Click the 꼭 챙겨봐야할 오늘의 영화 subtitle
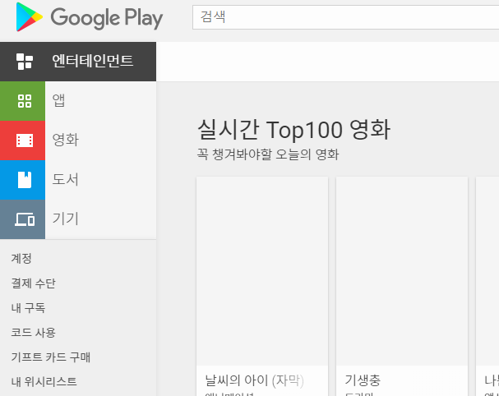499x396 pixels. (x=268, y=154)
